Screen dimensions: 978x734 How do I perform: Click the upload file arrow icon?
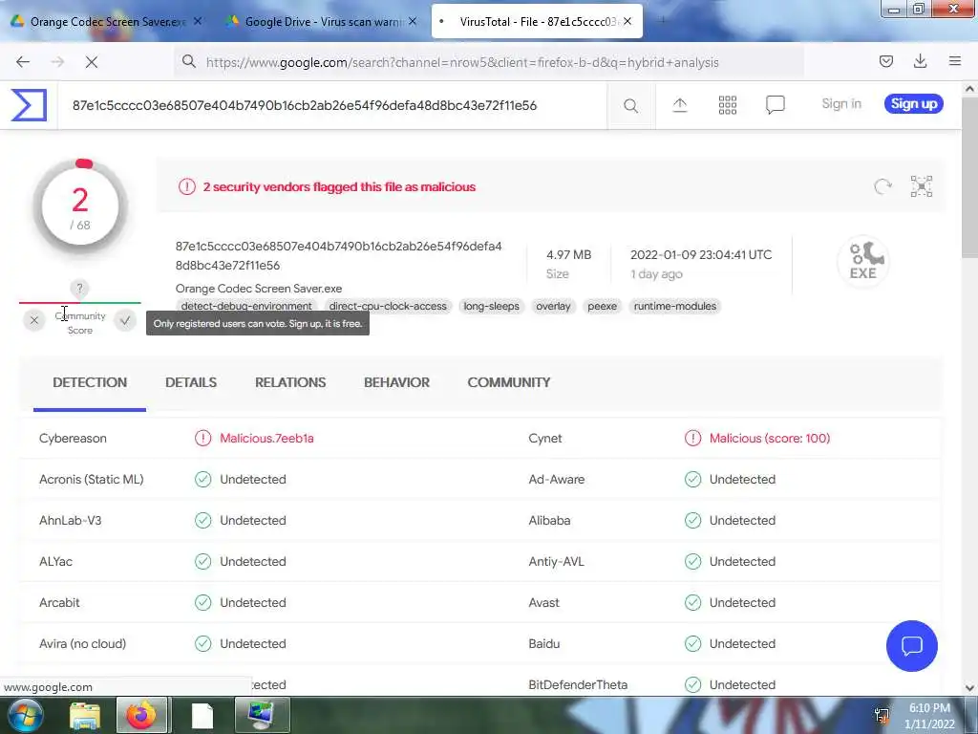coord(680,105)
